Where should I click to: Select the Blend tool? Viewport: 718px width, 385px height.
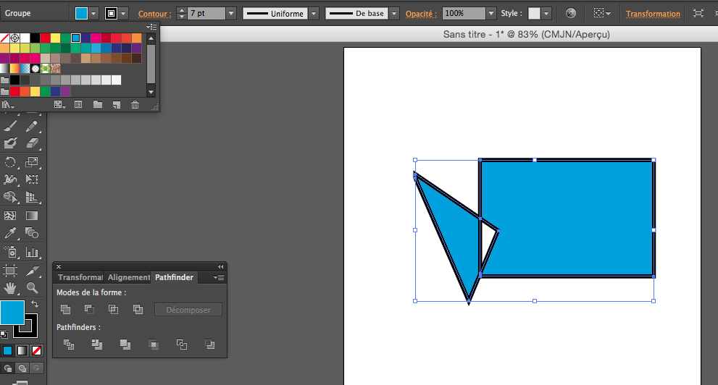[x=32, y=233]
